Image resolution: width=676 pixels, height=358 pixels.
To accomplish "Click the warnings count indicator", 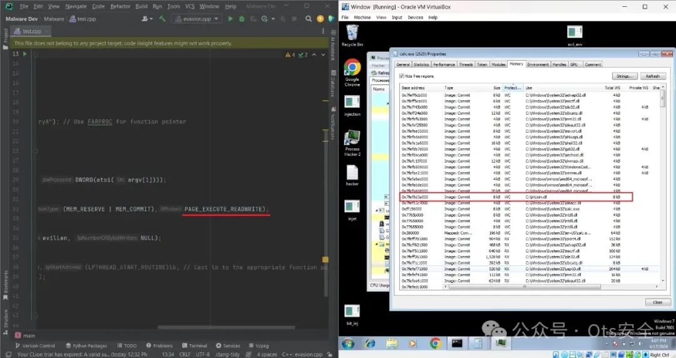I will pyautogui.click(x=290, y=55).
